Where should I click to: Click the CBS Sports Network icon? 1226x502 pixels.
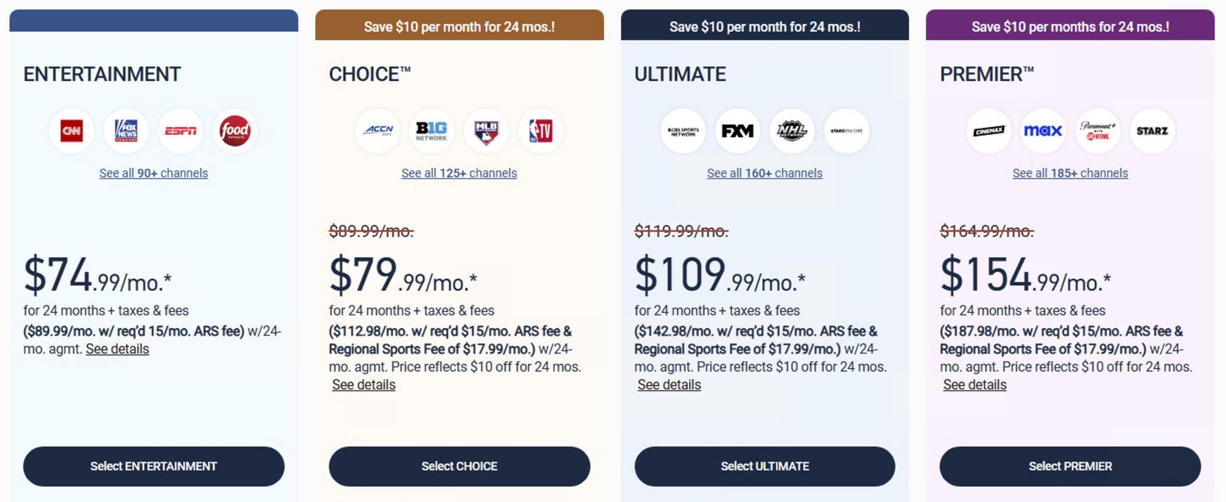pos(683,131)
